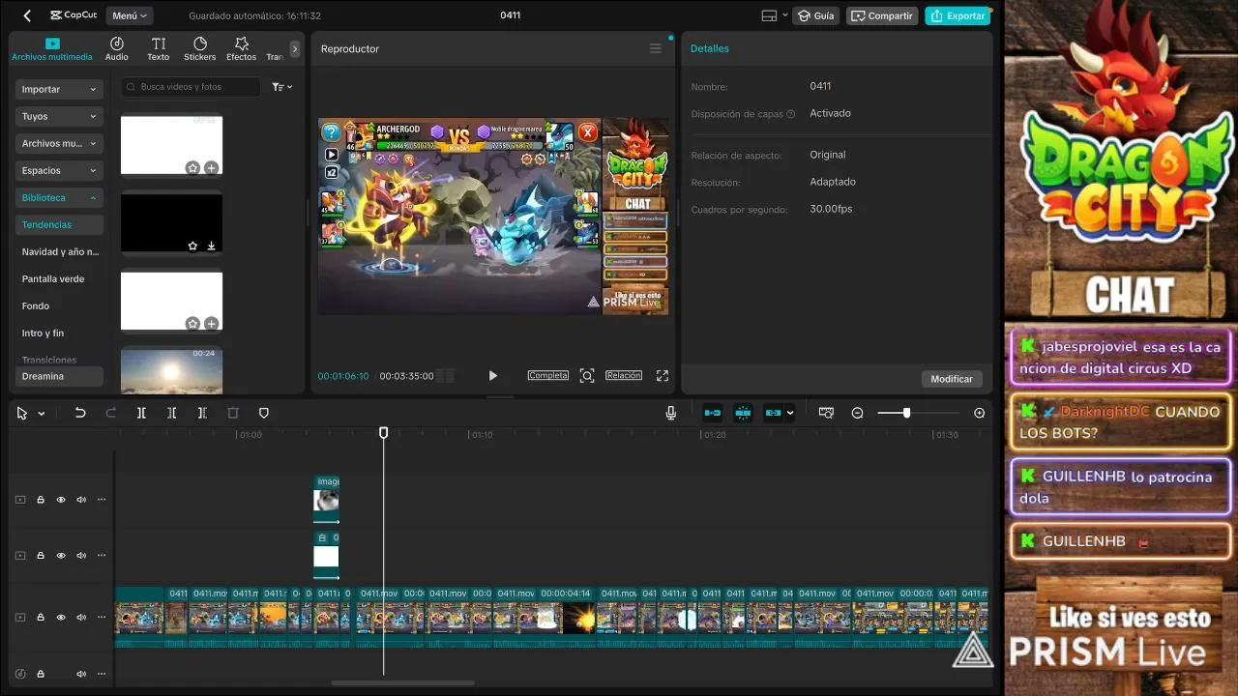Hide the main 0411.mov video track
This screenshot has width=1238, height=696.
(x=61, y=617)
